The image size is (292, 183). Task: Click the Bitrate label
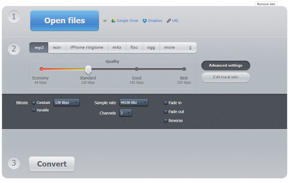(22, 103)
